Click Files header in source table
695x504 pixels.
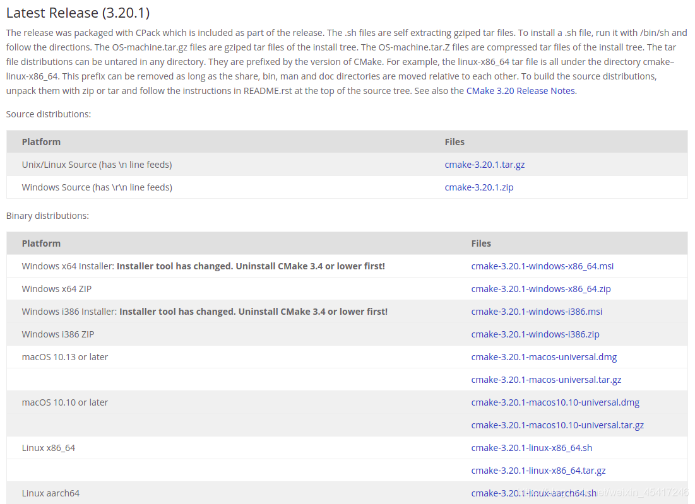(454, 142)
